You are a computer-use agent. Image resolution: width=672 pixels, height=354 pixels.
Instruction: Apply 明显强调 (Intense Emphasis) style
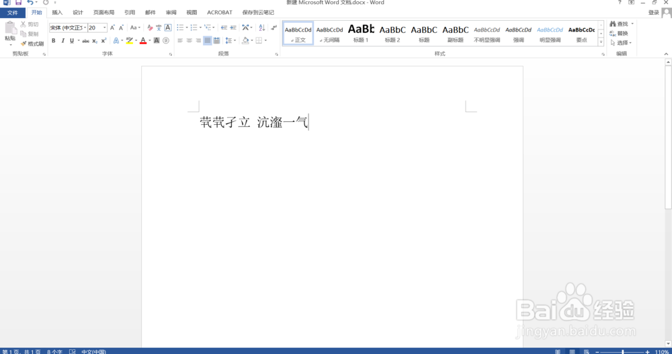coord(550,34)
